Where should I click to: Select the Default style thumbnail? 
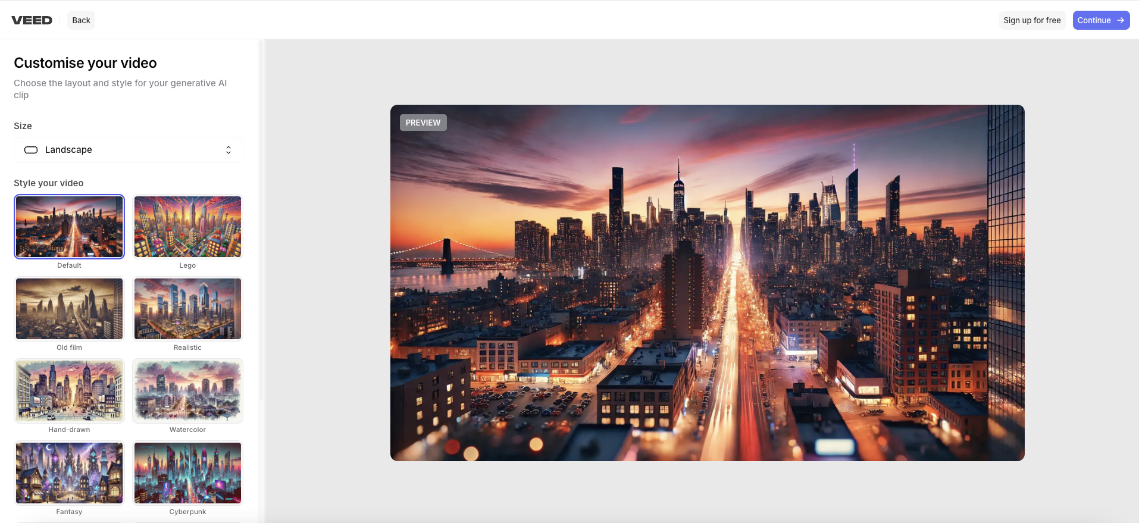[70, 227]
